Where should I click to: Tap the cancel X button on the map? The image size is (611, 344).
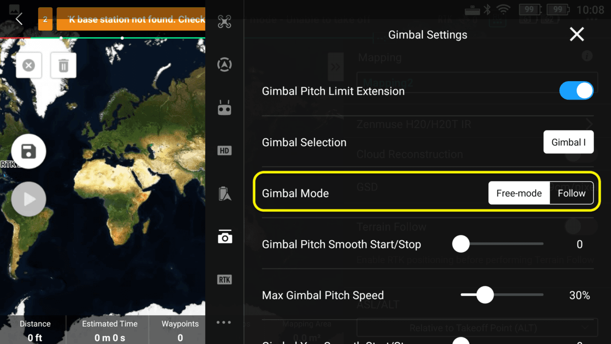coord(29,65)
